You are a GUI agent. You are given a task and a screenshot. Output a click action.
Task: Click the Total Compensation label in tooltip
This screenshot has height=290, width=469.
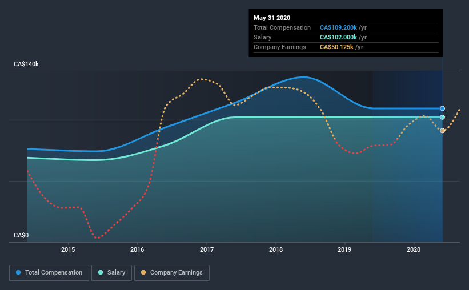(x=282, y=27)
